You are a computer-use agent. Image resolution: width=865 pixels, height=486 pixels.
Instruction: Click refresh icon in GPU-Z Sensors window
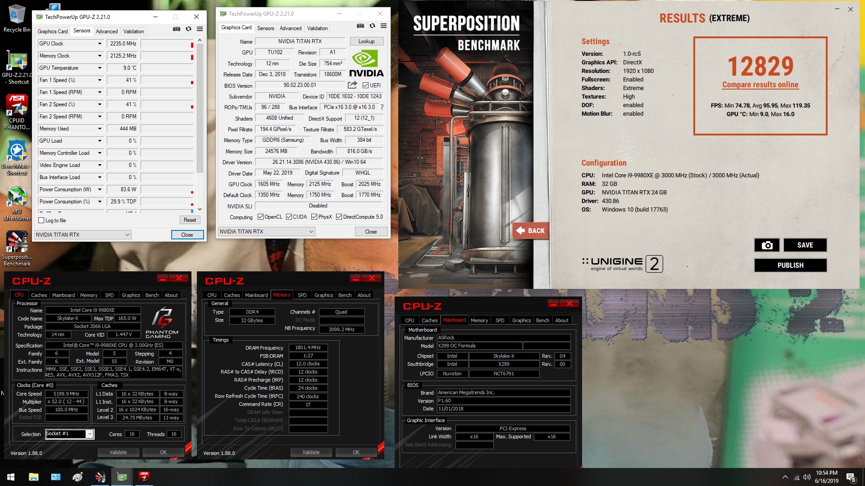(188, 29)
